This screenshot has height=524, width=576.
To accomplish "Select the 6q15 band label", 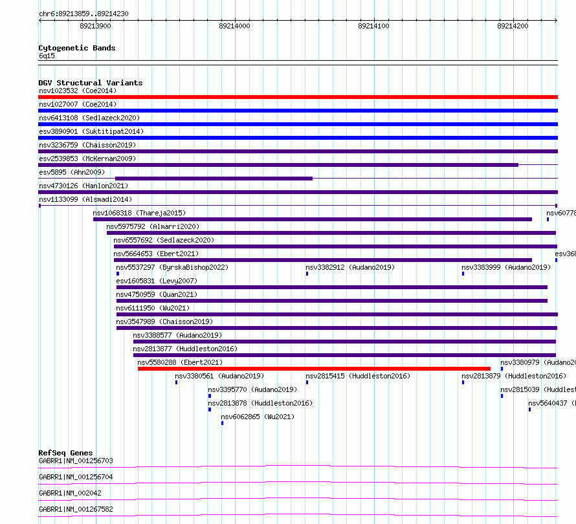I will click(47, 56).
